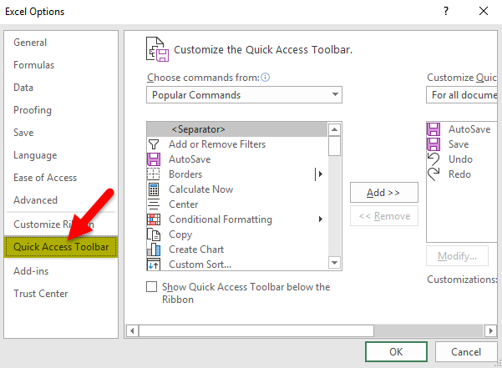Expand the Conditional Formatting submenu arrow
Image resolution: width=502 pixels, height=368 pixels.
click(x=321, y=219)
